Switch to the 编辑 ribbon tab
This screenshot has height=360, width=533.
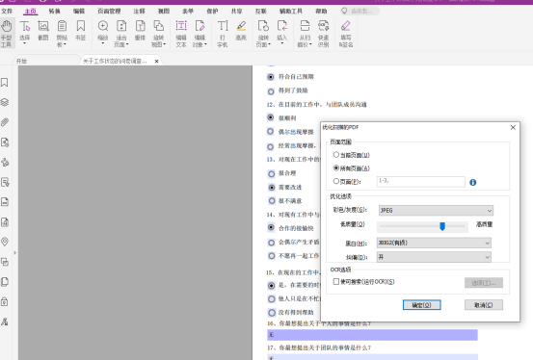(79, 12)
